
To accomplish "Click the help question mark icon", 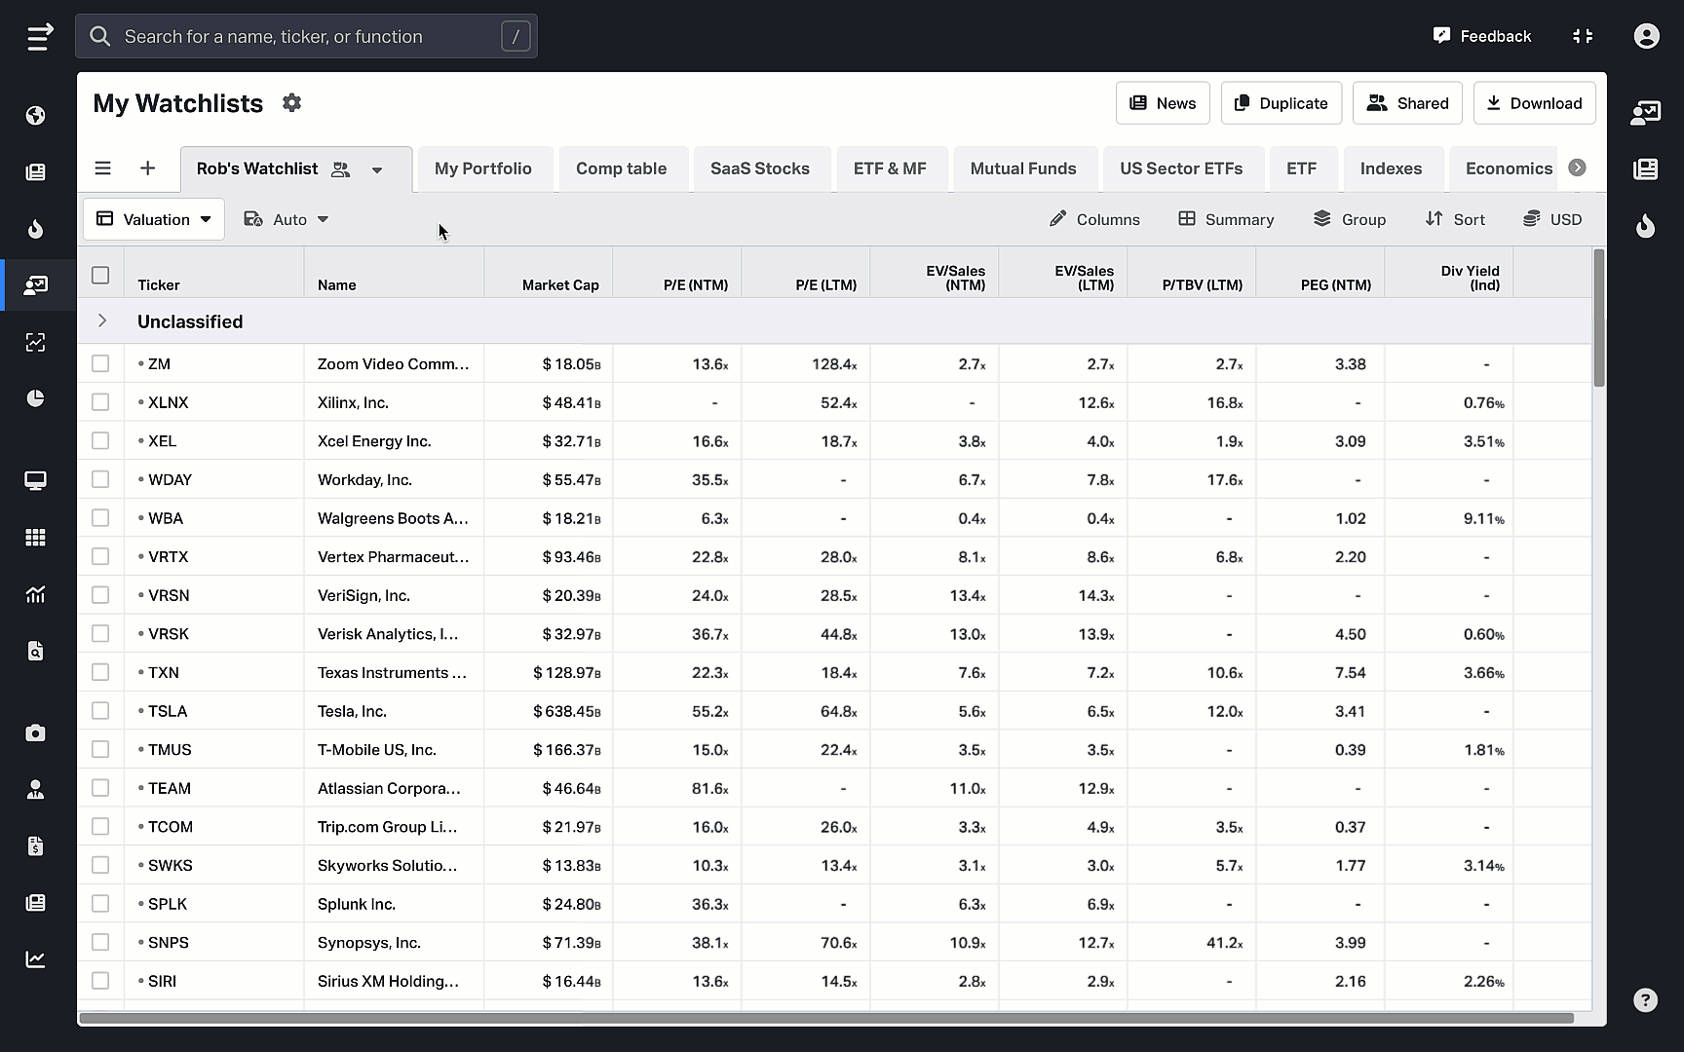I will 1645,999.
